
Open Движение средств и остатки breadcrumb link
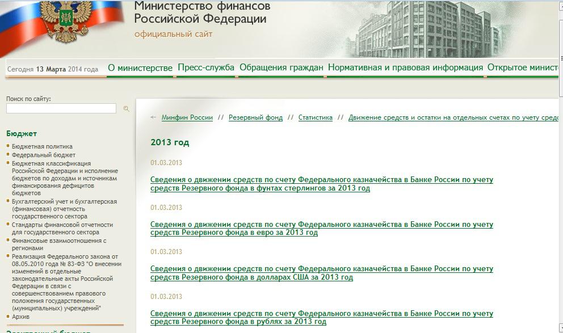(453, 117)
